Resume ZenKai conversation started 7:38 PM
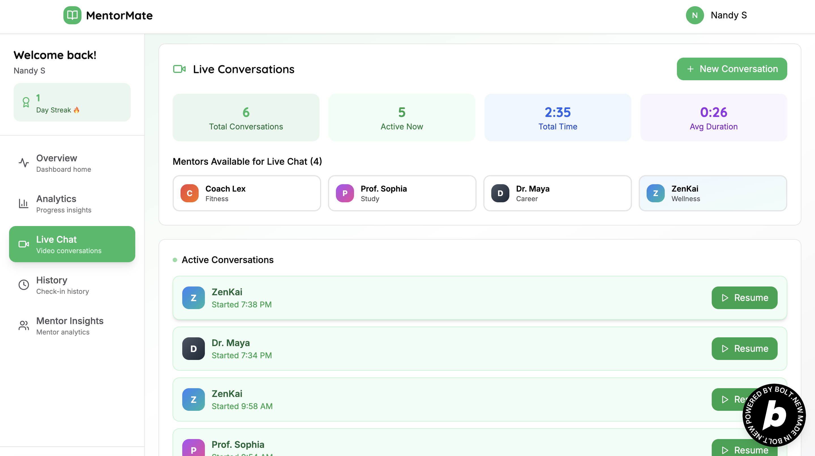The image size is (815, 456). click(x=744, y=298)
